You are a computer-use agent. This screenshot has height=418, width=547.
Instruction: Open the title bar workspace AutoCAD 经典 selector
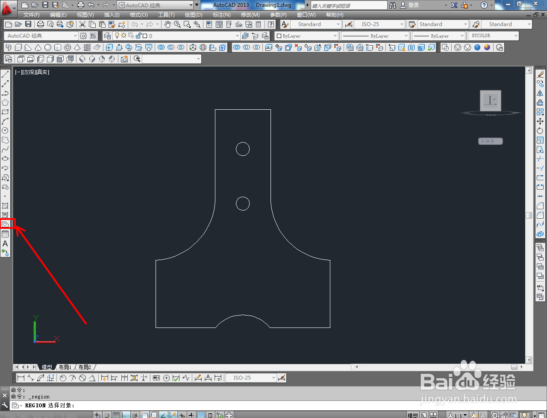tap(155, 5)
